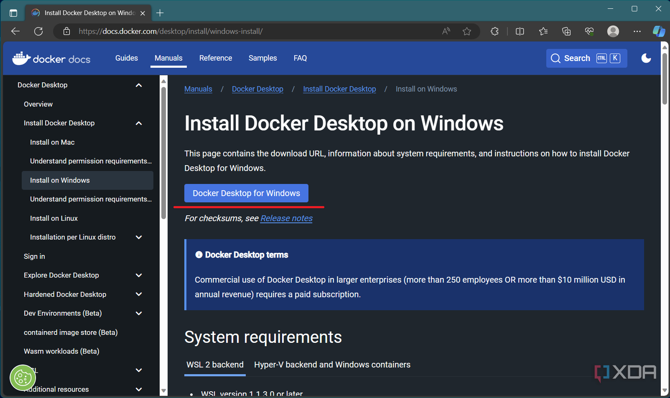670x398 pixels.
Task: Select Install on Windows sidebar item
Action: 87,180
